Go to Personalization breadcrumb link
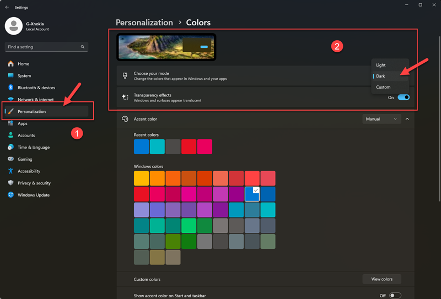The height and width of the screenshot is (299, 441). click(x=144, y=23)
